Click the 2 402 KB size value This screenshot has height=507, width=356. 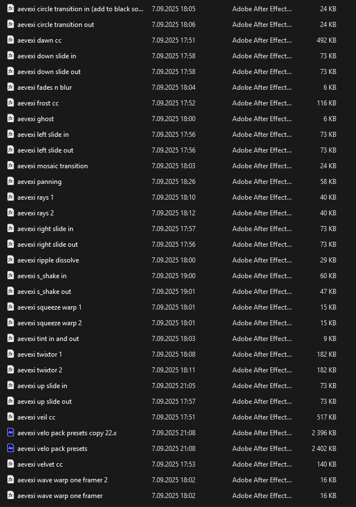point(324,449)
